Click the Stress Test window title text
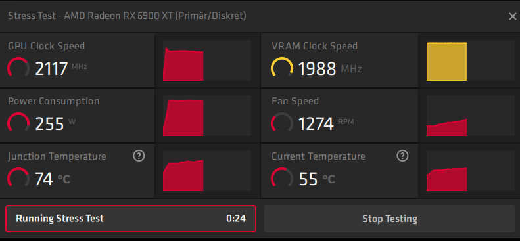 (x=127, y=16)
